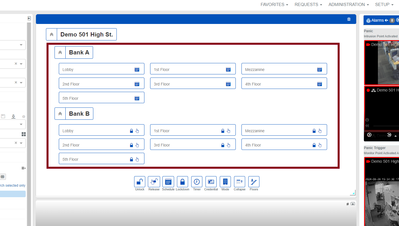The height and width of the screenshot is (226, 399).
Task: Click the Unlock icon in the toolbar
Action: [140, 182]
